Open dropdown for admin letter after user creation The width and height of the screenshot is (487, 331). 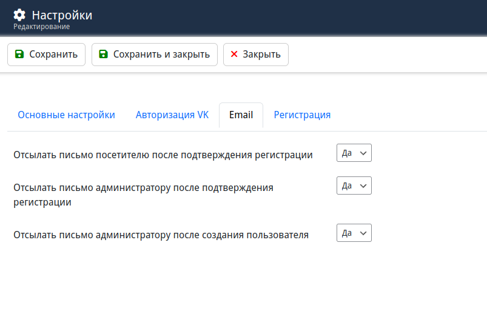[x=354, y=233]
